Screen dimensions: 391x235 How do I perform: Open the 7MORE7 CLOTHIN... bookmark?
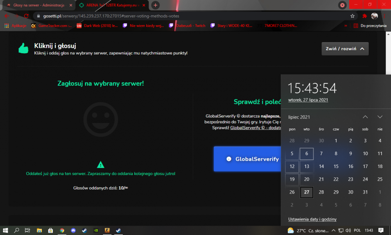[277, 25]
